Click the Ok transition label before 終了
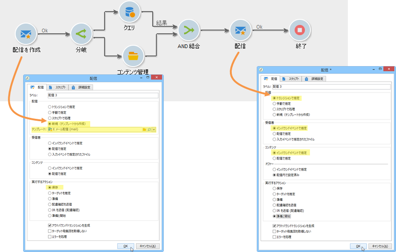The image size is (396, 252). (260, 27)
